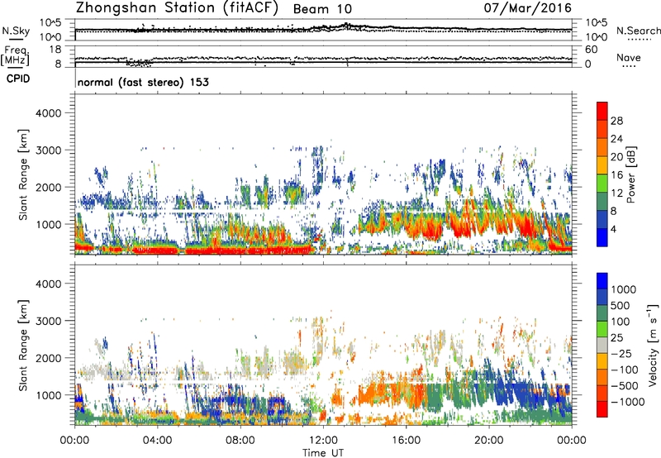
Task: Click the '20:00' time axis label
Action: [x=488, y=441]
